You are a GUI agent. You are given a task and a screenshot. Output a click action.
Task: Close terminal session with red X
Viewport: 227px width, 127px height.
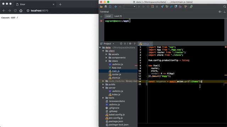[101, 21]
